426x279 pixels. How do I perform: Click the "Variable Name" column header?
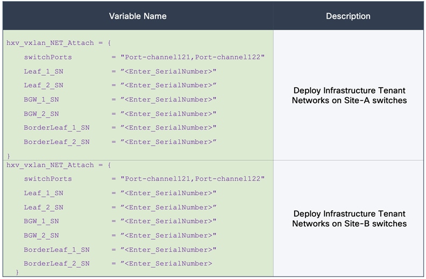pyautogui.click(x=138, y=16)
